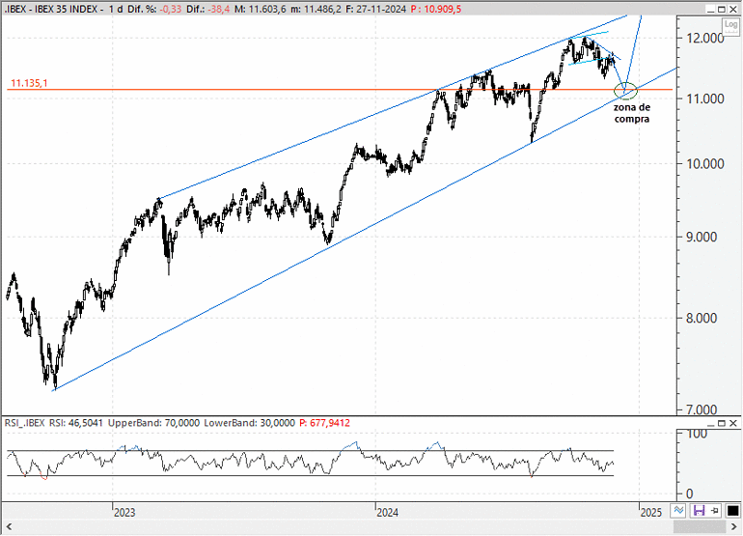Click the '1 d' timeframe label
743x536 pixels.
pos(116,9)
